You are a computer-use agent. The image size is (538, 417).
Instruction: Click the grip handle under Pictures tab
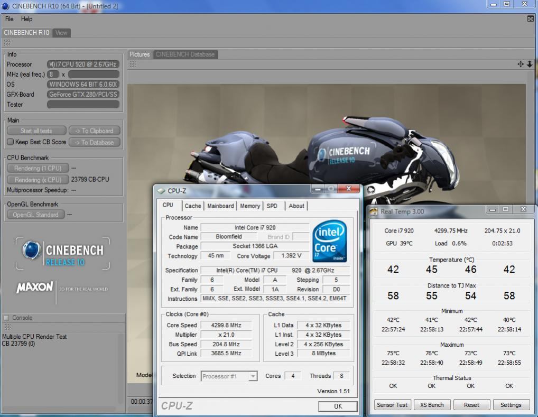click(x=133, y=64)
